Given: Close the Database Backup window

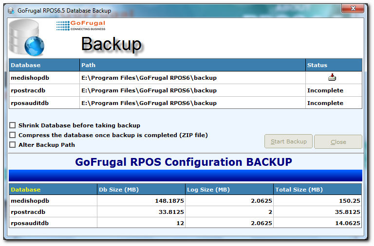Looking at the screenshot, I should [353, 9].
